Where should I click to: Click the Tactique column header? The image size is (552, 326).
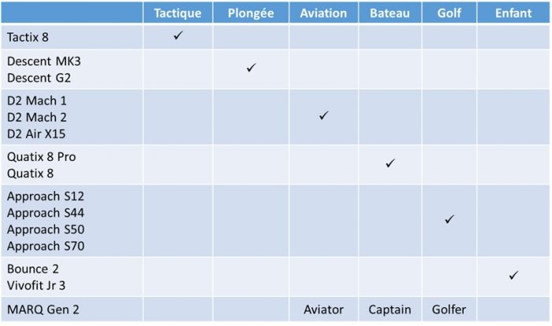point(177,13)
